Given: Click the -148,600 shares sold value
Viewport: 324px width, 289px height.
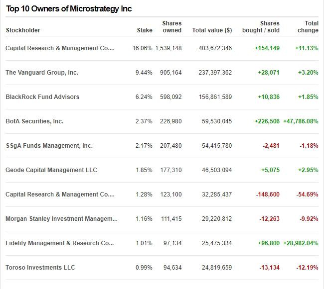Looking at the screenshot, I should [x=267, y=194].
